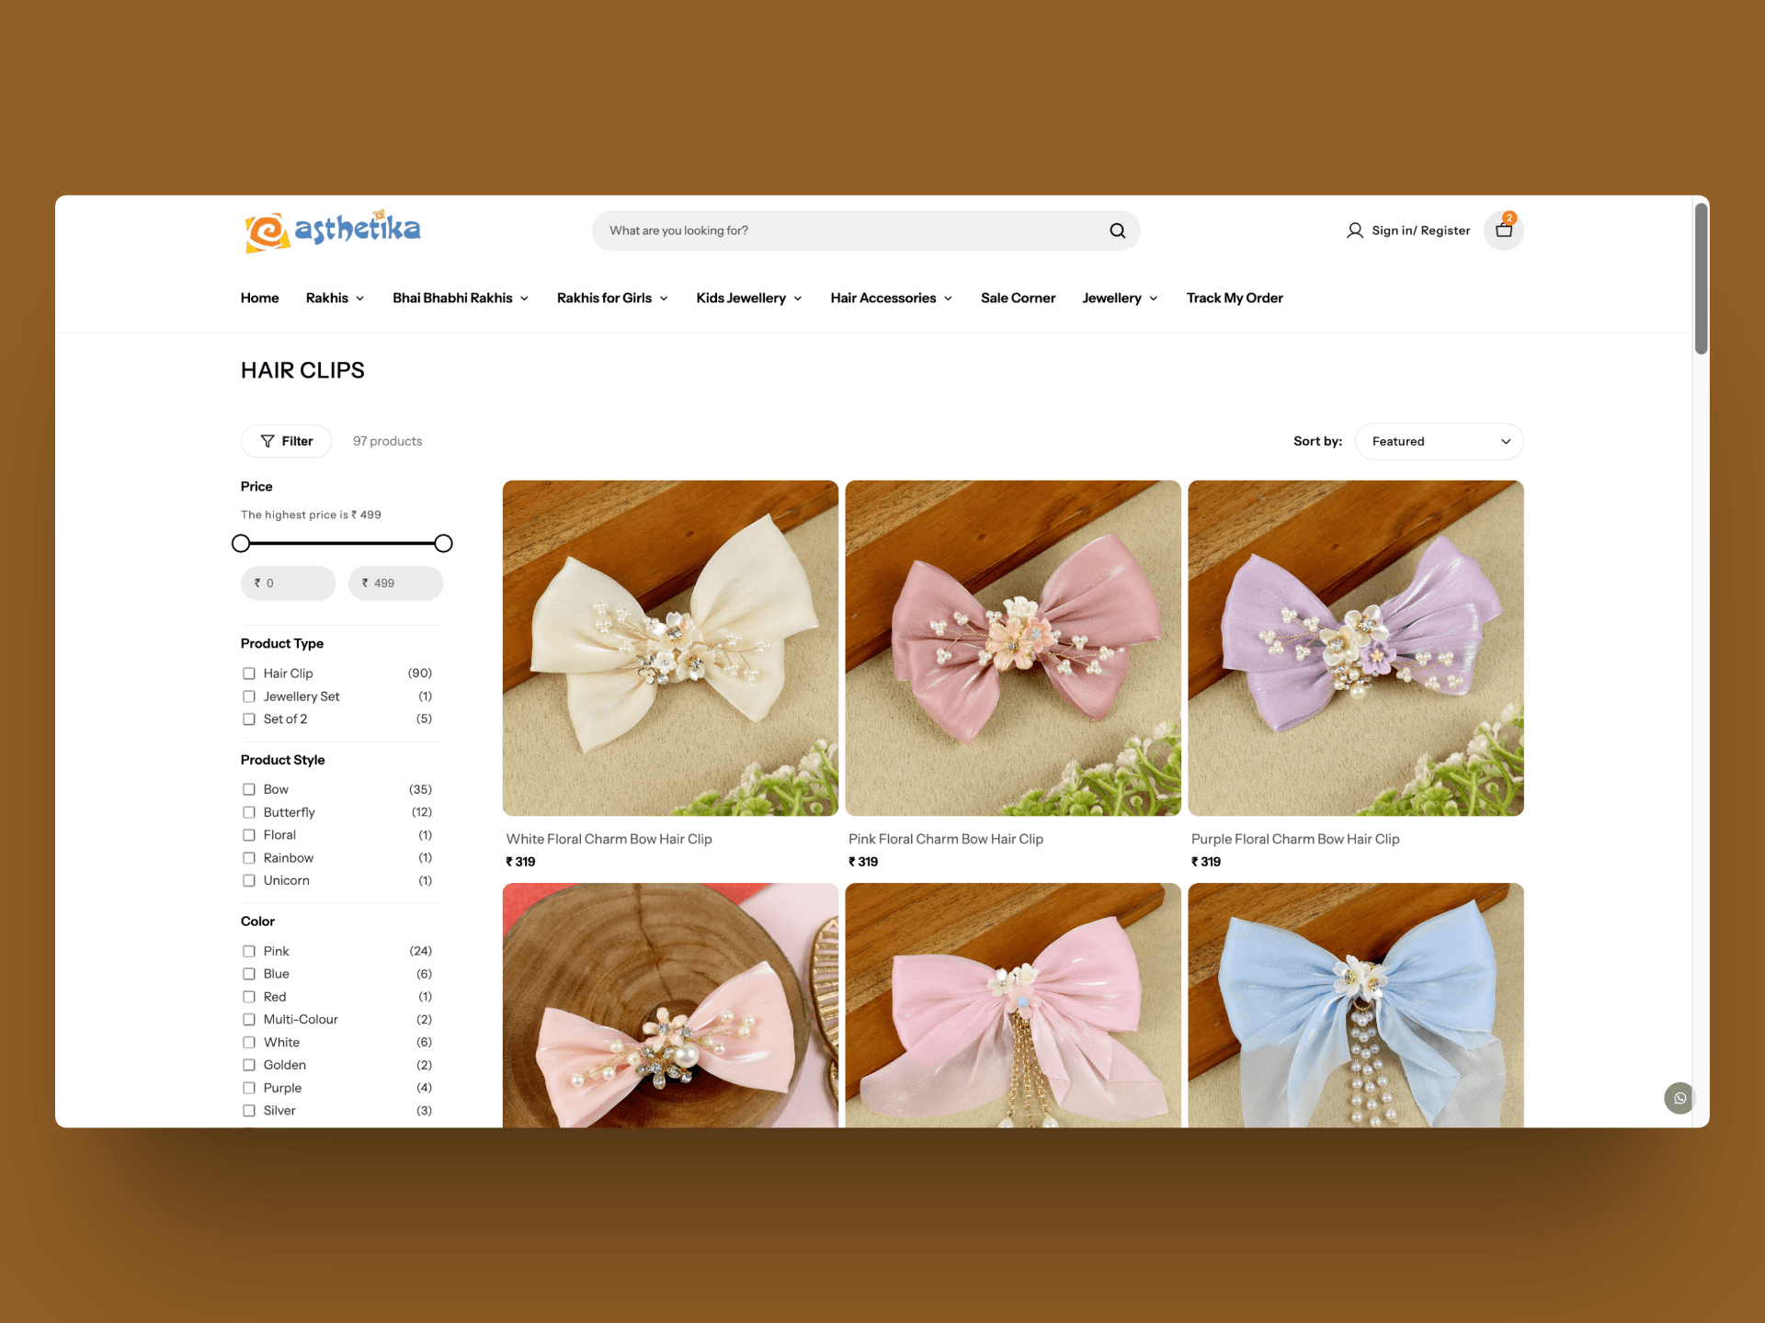Image resolution: width=1765 pixels, height=1323 pixels.
Task: Go to the Home page
Action: pyautogui.click(x=259, y=298)
